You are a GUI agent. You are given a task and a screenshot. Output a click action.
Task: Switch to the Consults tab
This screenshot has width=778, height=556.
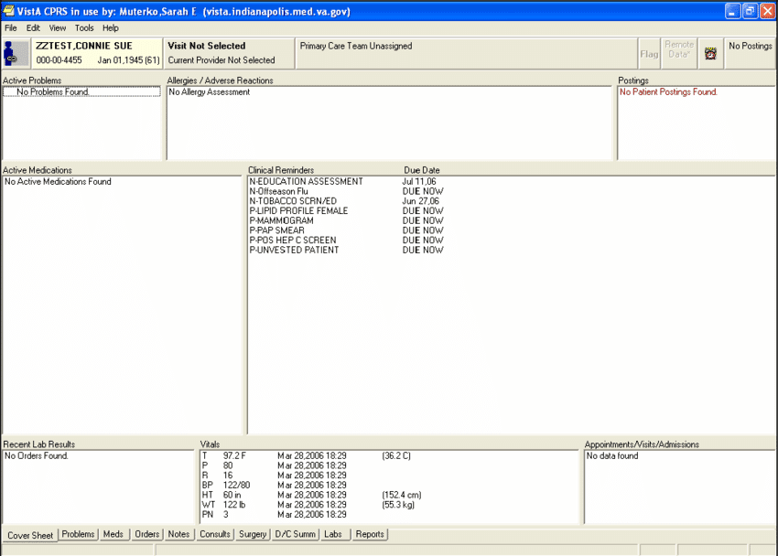(215, 534)
